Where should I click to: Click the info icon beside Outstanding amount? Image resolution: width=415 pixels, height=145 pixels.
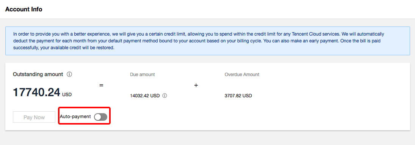pos(69,74)
